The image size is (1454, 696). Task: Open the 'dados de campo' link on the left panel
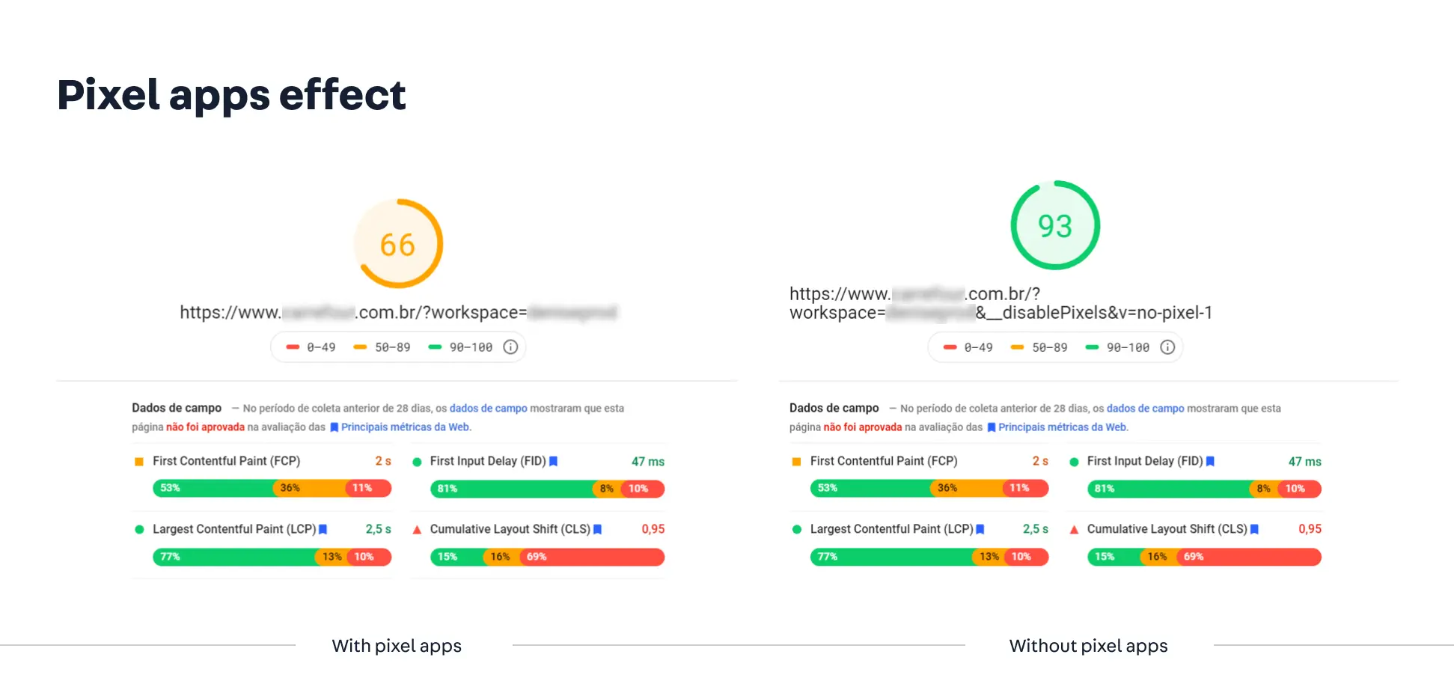[489, 408]
